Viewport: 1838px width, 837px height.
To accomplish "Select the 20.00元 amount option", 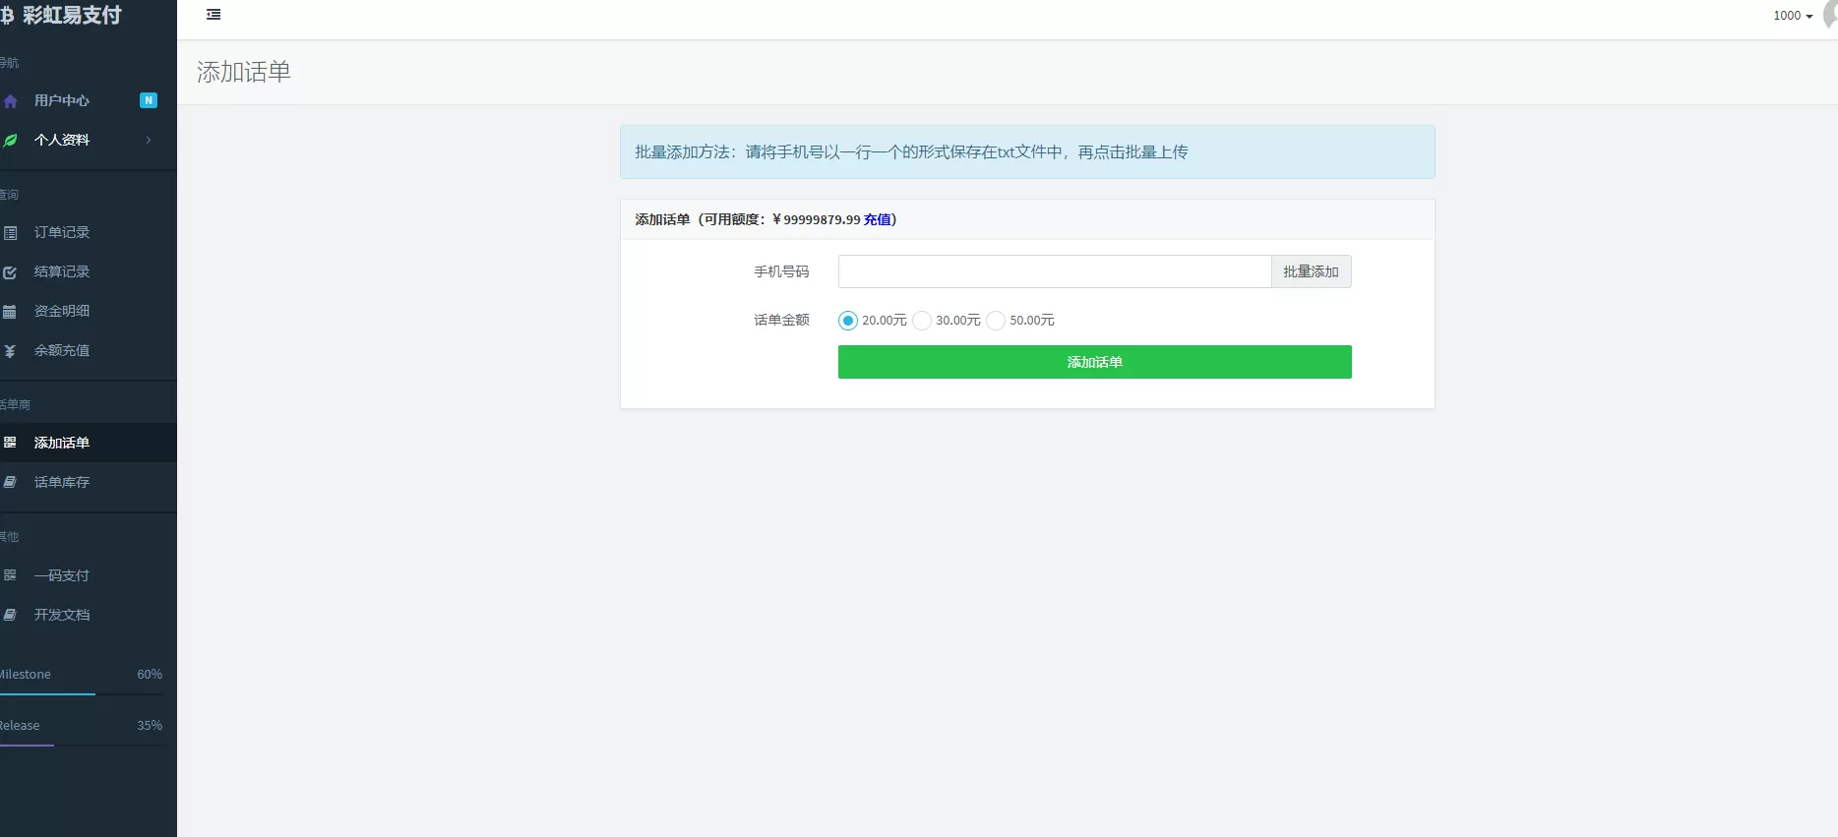I will coord(848,321).
